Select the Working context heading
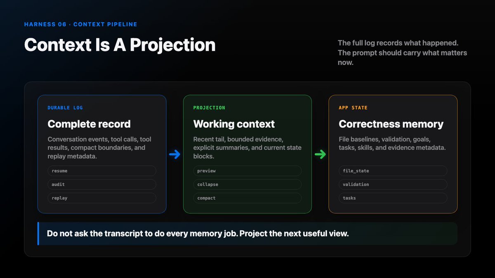The image size is (495, 278). point(234,124)
